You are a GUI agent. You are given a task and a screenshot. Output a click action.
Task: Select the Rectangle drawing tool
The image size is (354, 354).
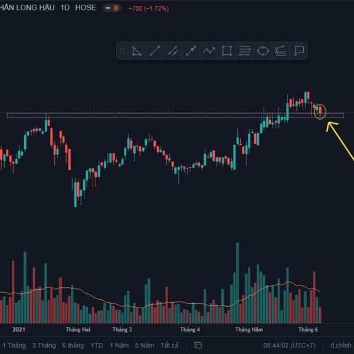pos(227,51)
